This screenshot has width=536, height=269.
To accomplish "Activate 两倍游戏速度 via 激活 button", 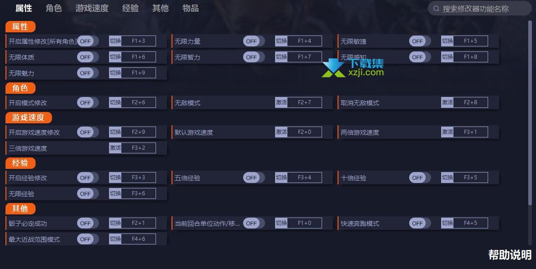I will point(448,132).
